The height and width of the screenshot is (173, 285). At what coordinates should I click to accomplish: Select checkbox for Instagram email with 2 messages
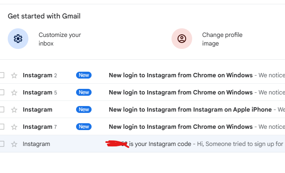(2, 75)
